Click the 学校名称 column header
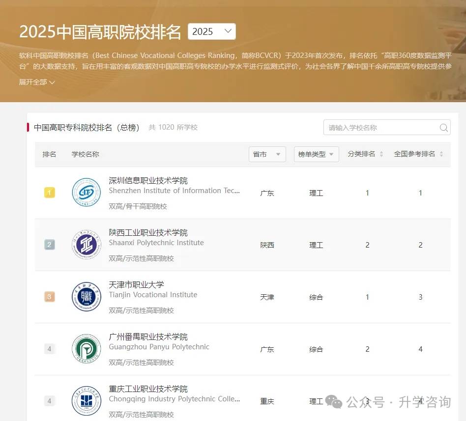 [86, 154]
